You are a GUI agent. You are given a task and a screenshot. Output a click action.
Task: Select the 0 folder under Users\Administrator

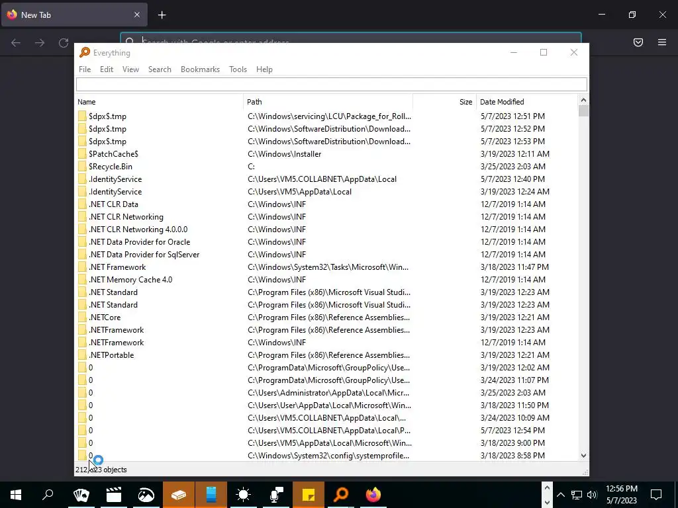326,393
